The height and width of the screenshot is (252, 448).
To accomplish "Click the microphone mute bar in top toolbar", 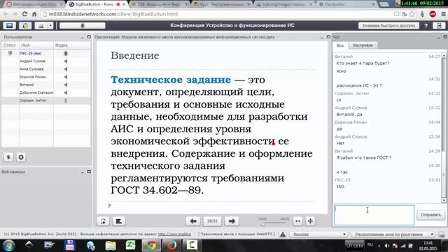I will [83, 26].
